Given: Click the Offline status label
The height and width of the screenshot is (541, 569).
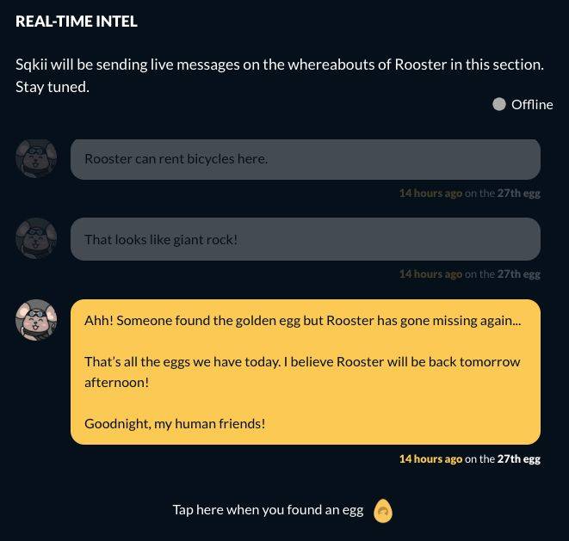Looking at the screenshot, I should pyautogui.click(x=532, y=104).
